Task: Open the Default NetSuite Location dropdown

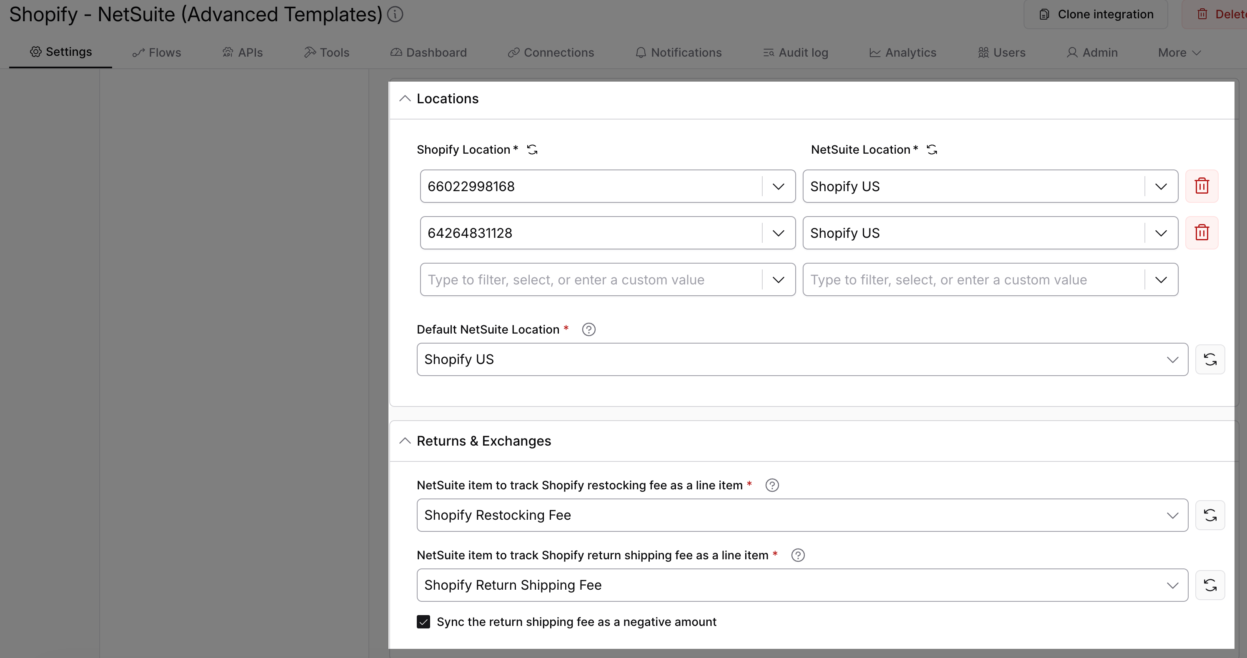Action: tap(802, 359)
